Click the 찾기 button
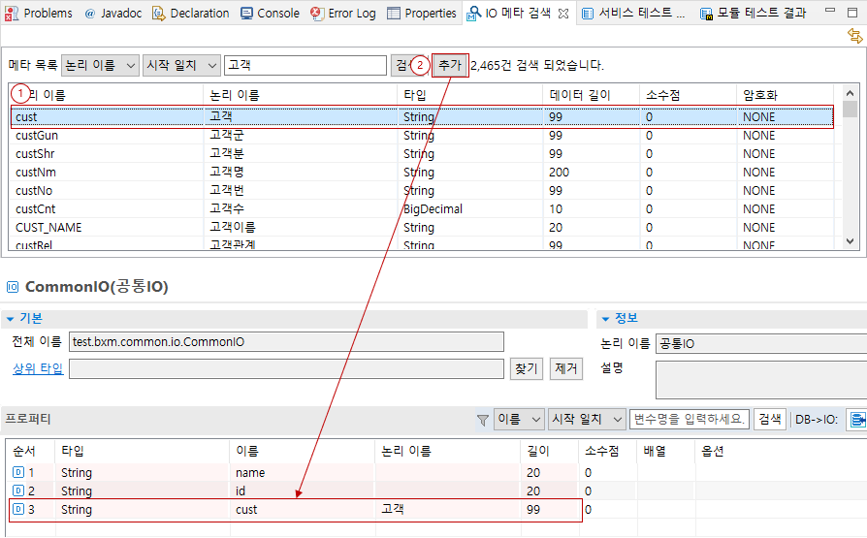867x538 pixels. (x=527, y=368)
